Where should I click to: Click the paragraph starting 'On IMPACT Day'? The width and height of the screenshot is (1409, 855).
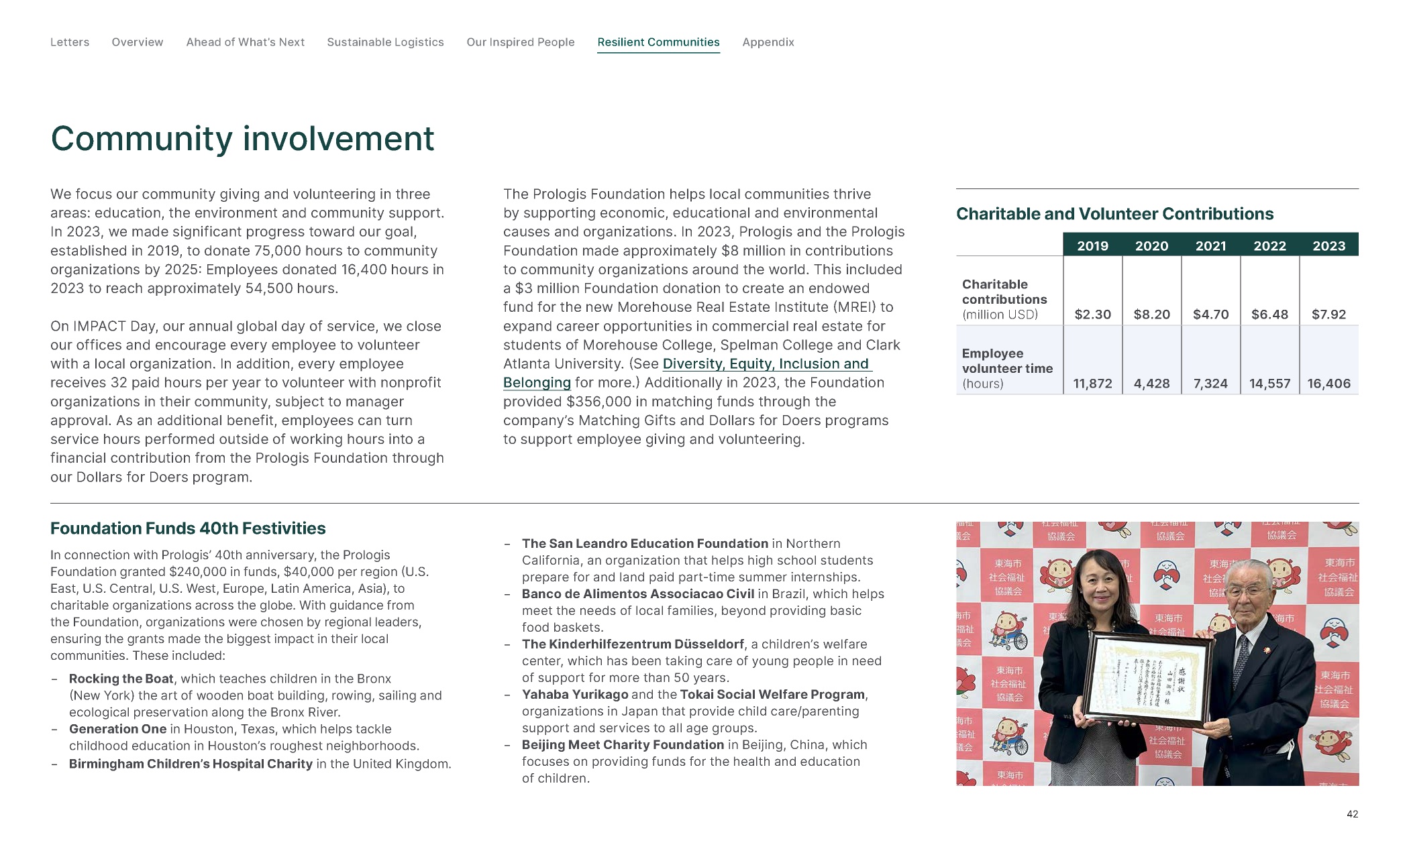248,402
